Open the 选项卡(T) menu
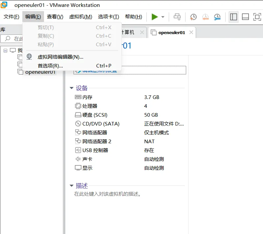 [109, 17]
